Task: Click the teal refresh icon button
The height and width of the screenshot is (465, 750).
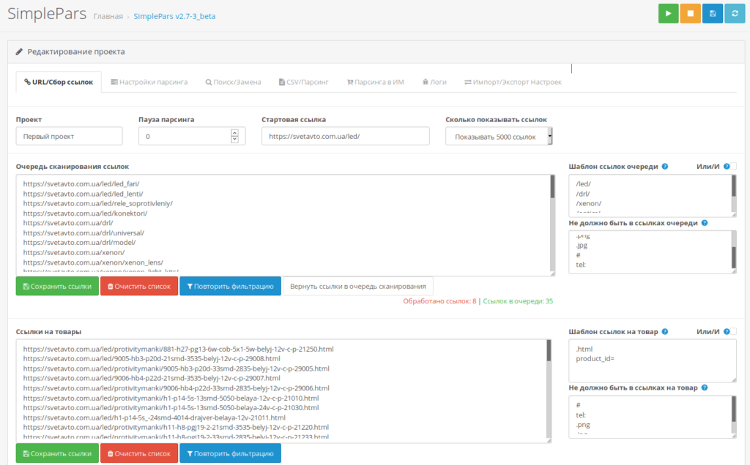Action: pyautogui.click(x=735, y=13)
